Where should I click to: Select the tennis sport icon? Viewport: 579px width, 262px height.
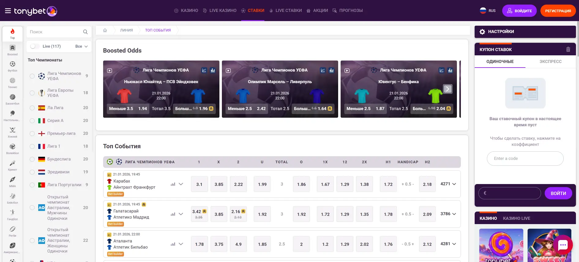coord(13,83)
